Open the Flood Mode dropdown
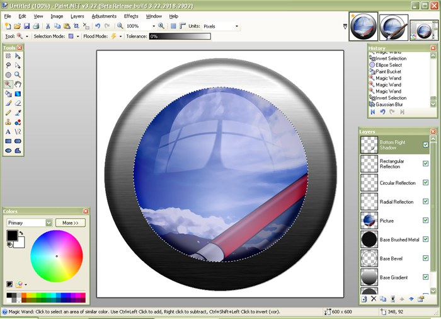This screenshot has height=319, width=441. 120,37
